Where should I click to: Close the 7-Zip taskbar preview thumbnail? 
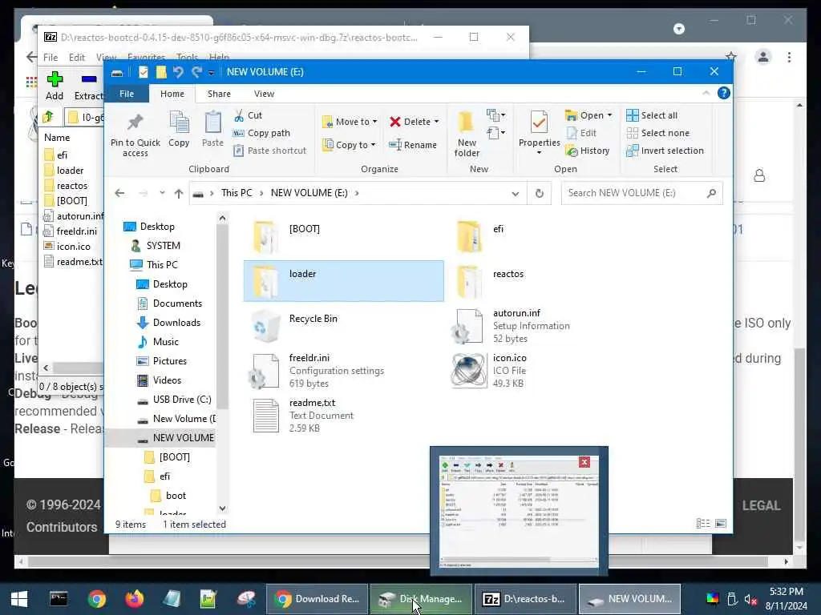(x=584, y=462)
